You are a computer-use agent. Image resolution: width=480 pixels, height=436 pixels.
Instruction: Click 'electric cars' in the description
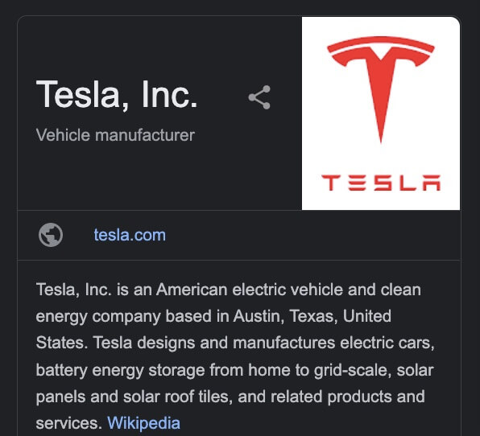pyautogui.click(x=387, y=343)
